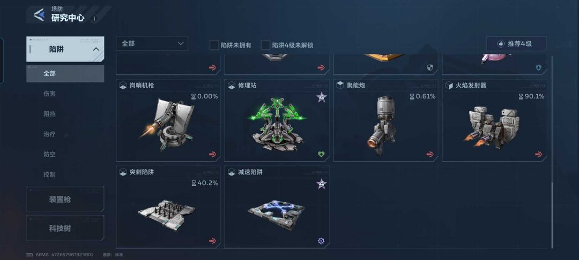The height and width of the screenshot is (260, 579).
Task: Open the info icon next to 研究中心
Action: (x=94, y=18)
